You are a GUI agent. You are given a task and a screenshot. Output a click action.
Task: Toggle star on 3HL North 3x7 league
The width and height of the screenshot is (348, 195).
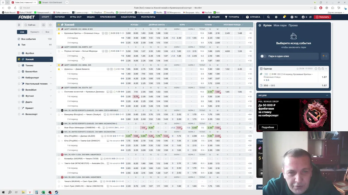click(59, 47)
